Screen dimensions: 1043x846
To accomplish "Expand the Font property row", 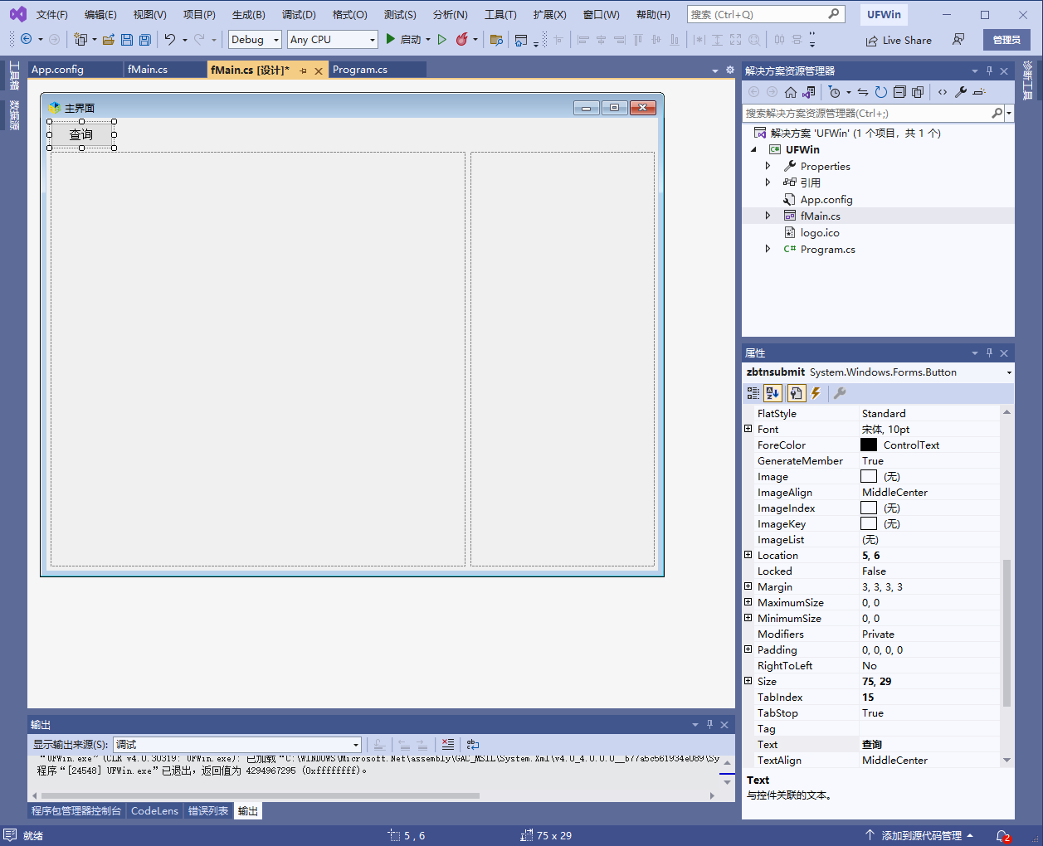I will point(748,429).
